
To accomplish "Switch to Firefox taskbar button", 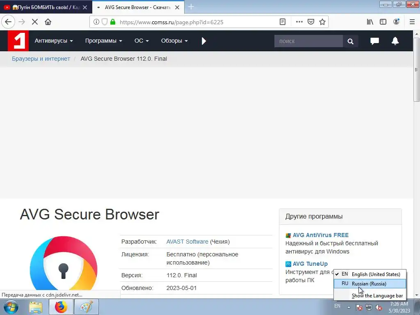I will (61, 307).
